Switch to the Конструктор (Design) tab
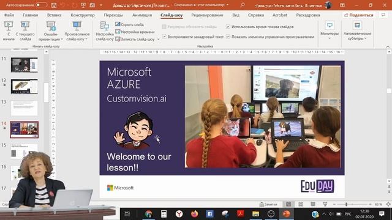 click(83, 15)
